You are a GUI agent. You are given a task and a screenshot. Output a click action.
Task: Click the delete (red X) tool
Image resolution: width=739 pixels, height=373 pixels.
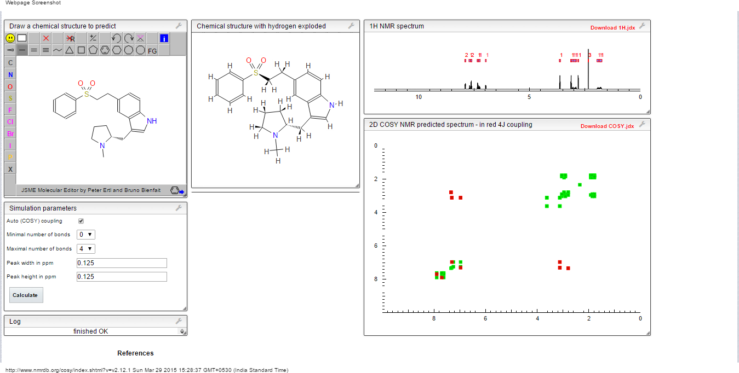[46, 38]
